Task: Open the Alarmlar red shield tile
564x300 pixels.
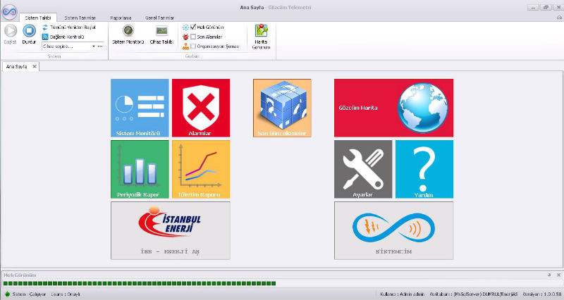Action: coord(201,108)
